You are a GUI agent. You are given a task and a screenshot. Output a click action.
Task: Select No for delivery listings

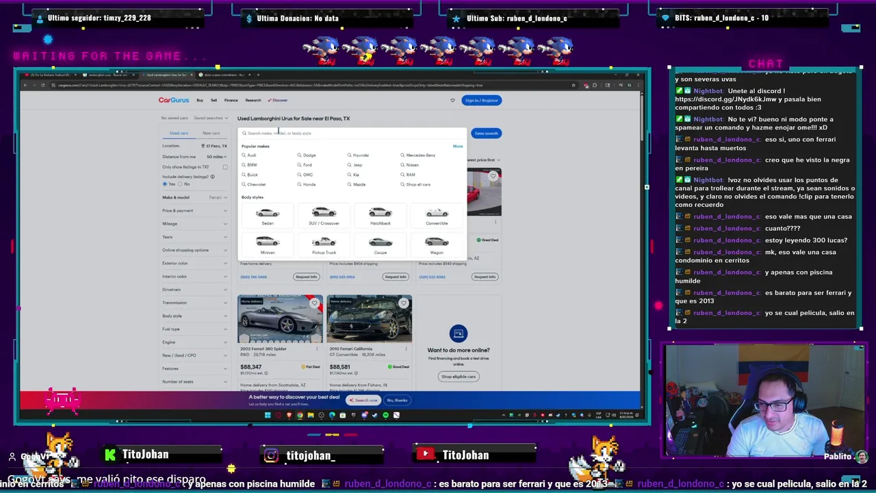180,184
